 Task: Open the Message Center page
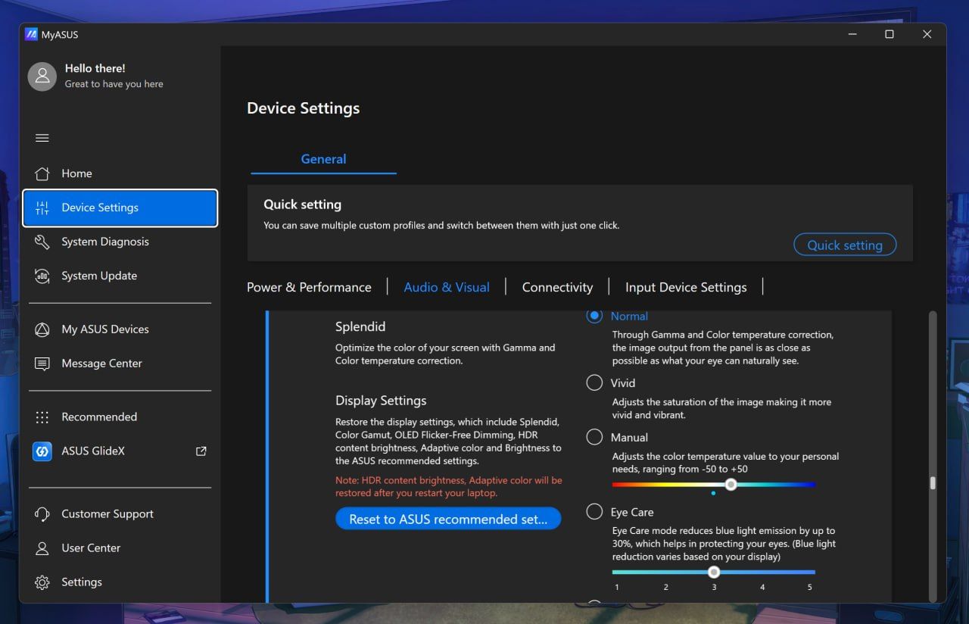coord(120,363)
